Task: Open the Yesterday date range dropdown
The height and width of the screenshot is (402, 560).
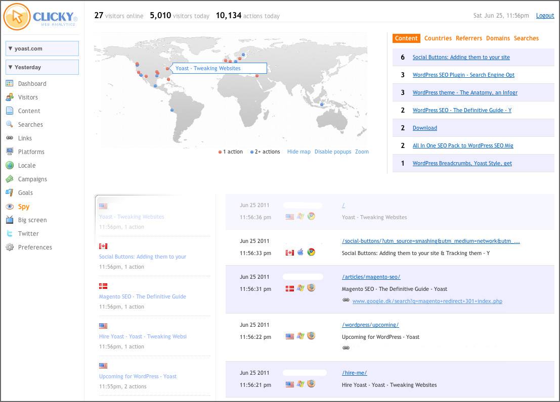Action: (x=42, y=67)
